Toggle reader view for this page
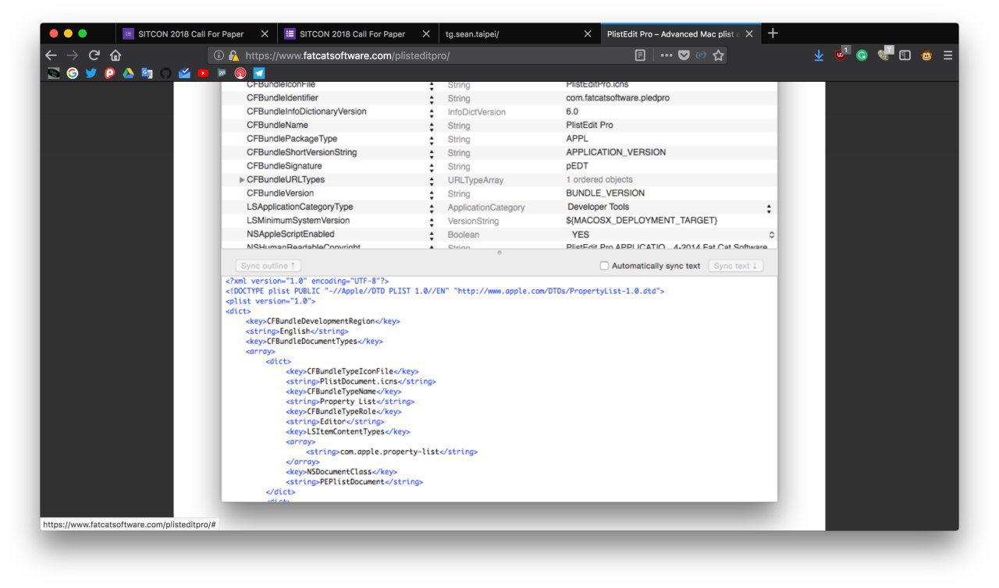The height and width of the screenshot is (588, 999). pyautogui.click(x=640, y=55)
